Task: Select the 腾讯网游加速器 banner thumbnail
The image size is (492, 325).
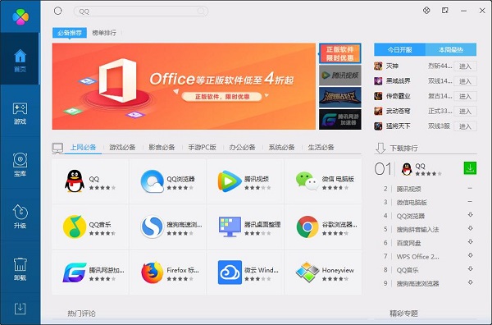Action: pos(340,119)
